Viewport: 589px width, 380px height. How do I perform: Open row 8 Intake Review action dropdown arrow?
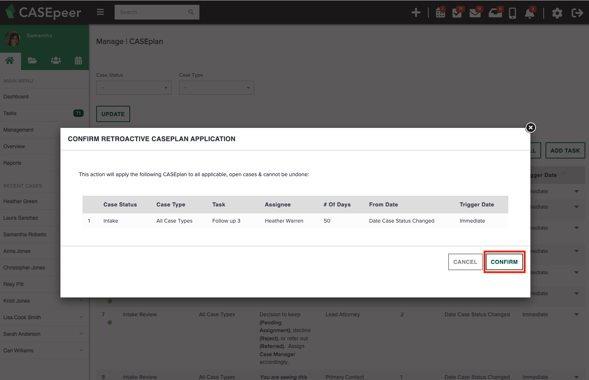click(576, 377)
